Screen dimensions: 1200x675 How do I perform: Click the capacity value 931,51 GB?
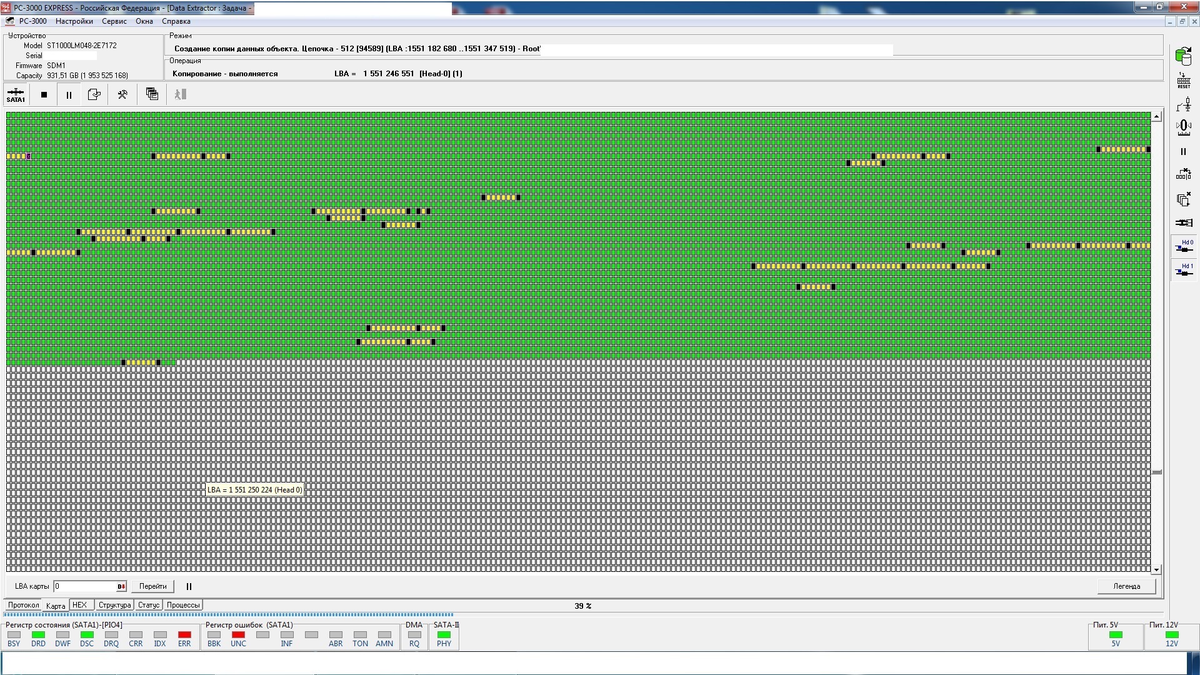87,76
